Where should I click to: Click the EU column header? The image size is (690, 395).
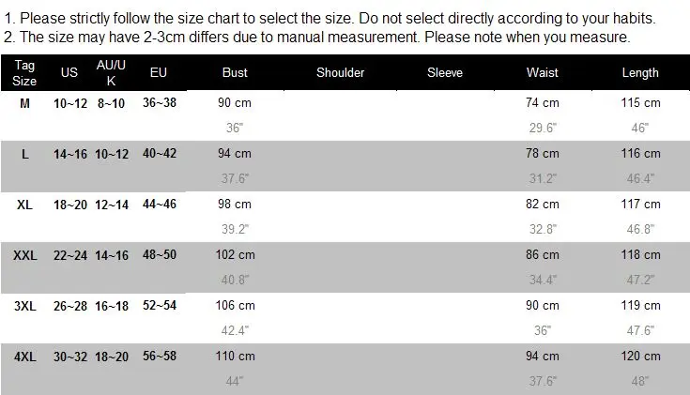point(159,72)
